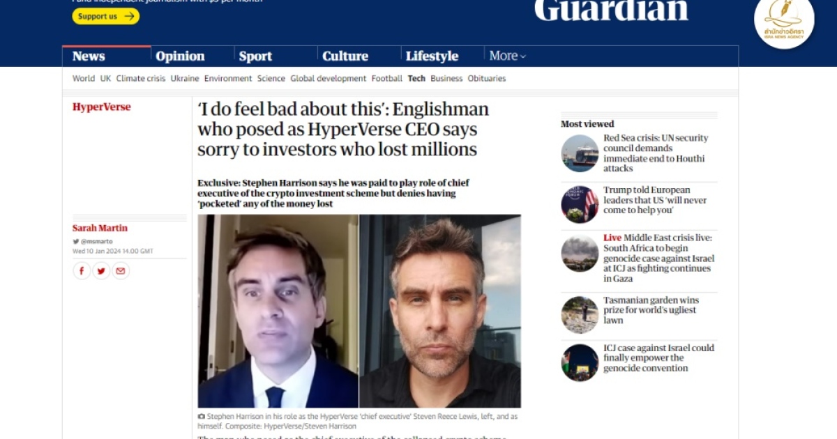This screenshot has height=439, width=837.
Task: Go to the Culture section tab
Action: (345, 56)
